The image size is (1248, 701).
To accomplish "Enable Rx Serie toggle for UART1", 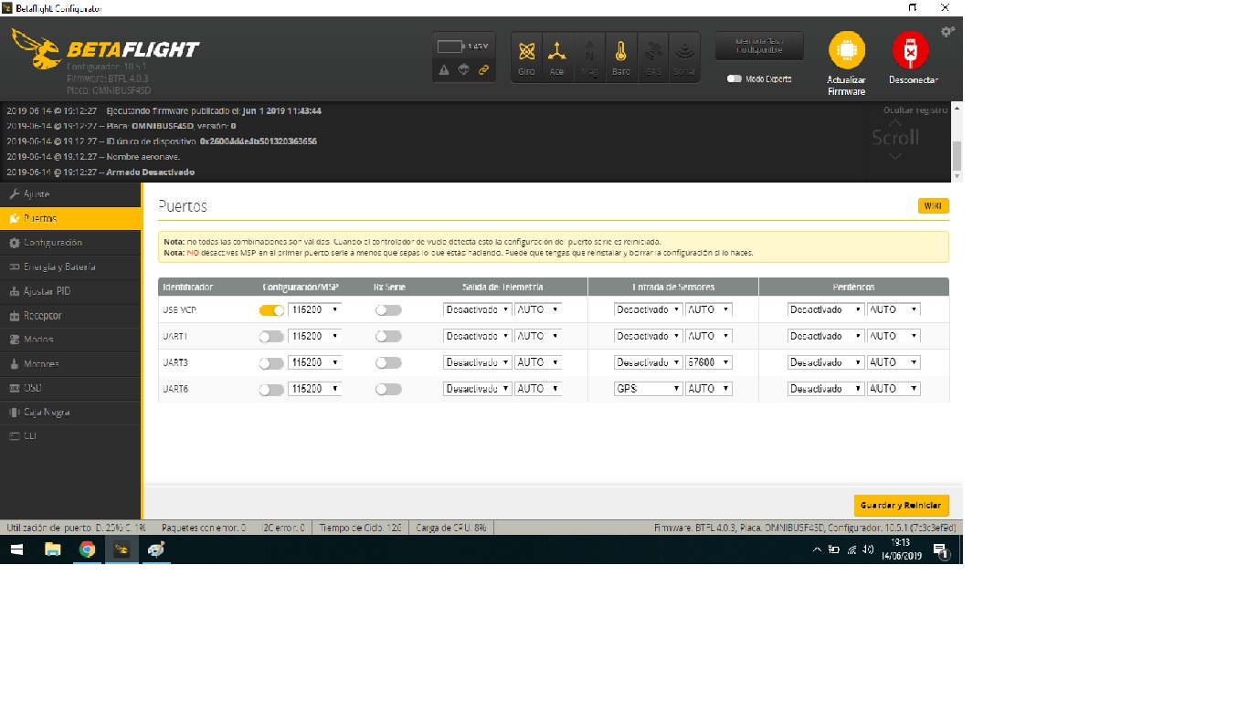I will click(388, 337).
